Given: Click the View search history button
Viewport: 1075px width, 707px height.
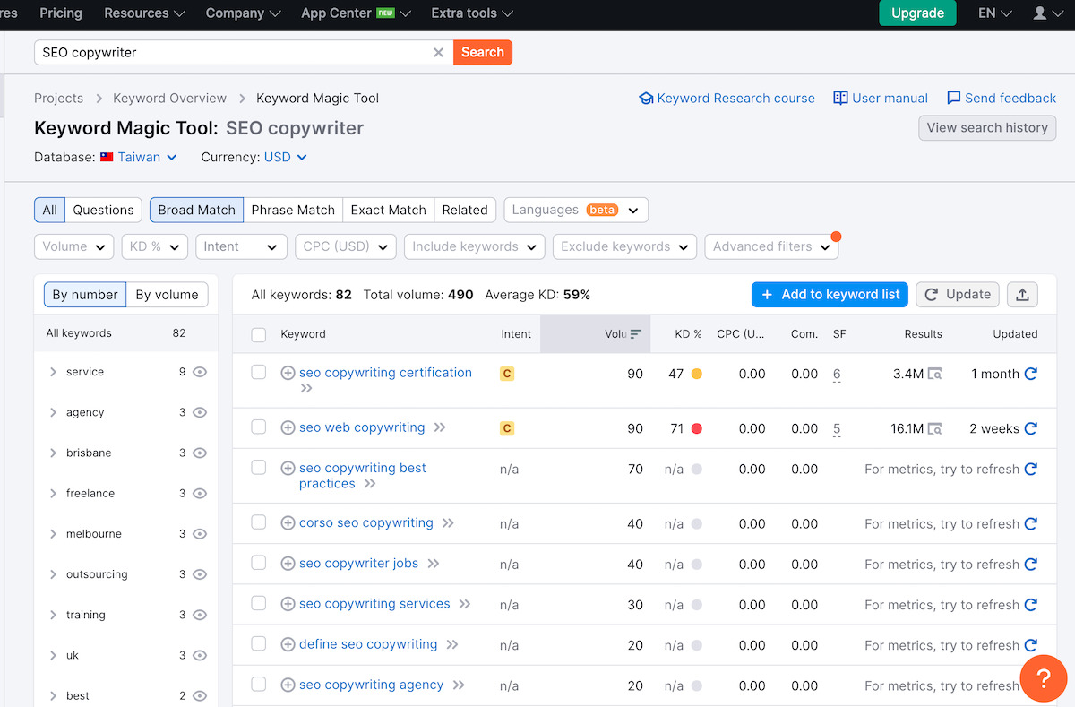Looking at the screenshot, I should point(987,127).
